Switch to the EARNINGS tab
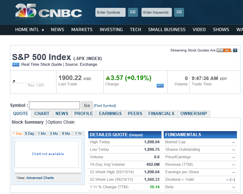The image size is (243, 194). click(x=110, y=114)
